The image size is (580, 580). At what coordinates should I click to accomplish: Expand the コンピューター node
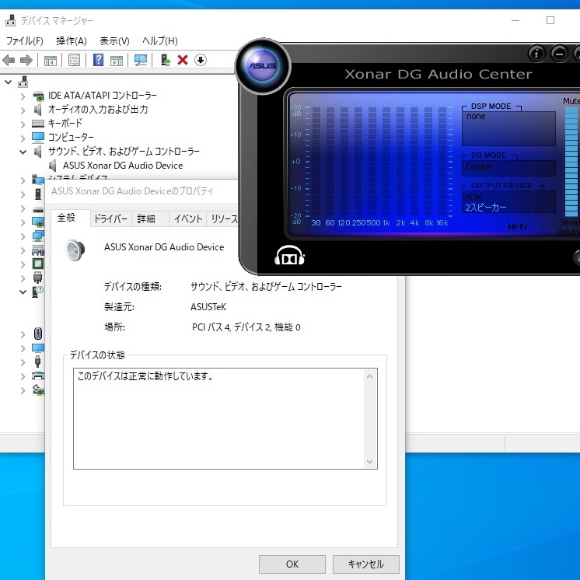coord(23,138)
